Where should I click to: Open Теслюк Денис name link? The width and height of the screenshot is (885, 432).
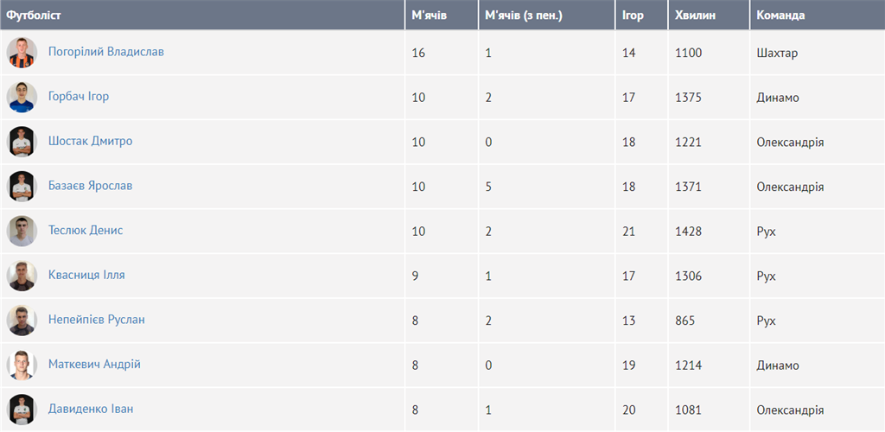[x=86, y=231]
